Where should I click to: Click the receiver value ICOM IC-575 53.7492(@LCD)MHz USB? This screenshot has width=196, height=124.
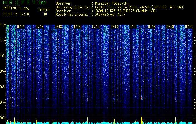125,11
